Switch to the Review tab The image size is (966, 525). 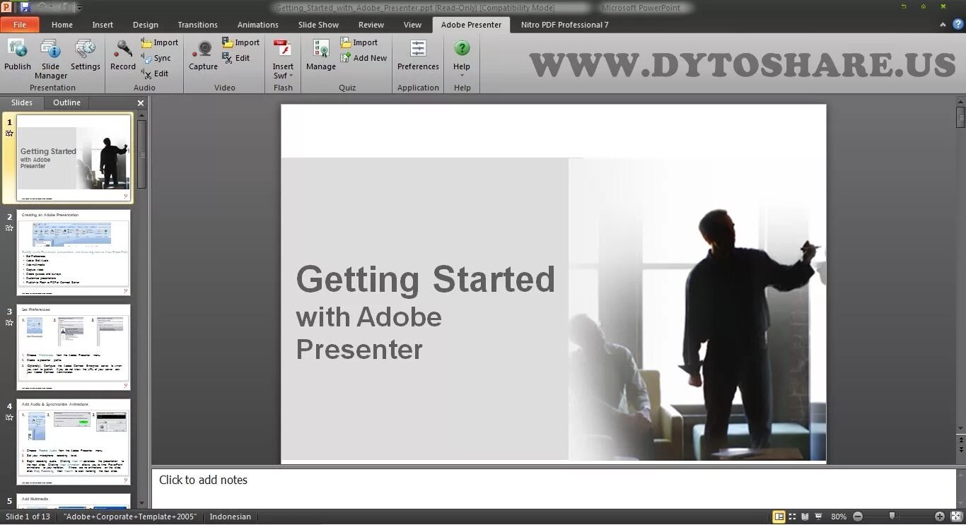(x=371, y=25)
